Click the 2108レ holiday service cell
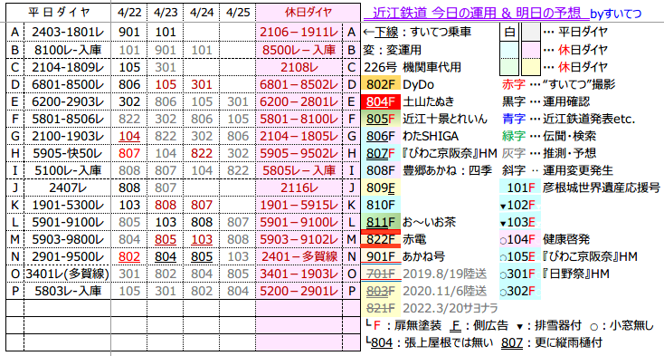Screen dimensions: 664x356 coord(299,67)
